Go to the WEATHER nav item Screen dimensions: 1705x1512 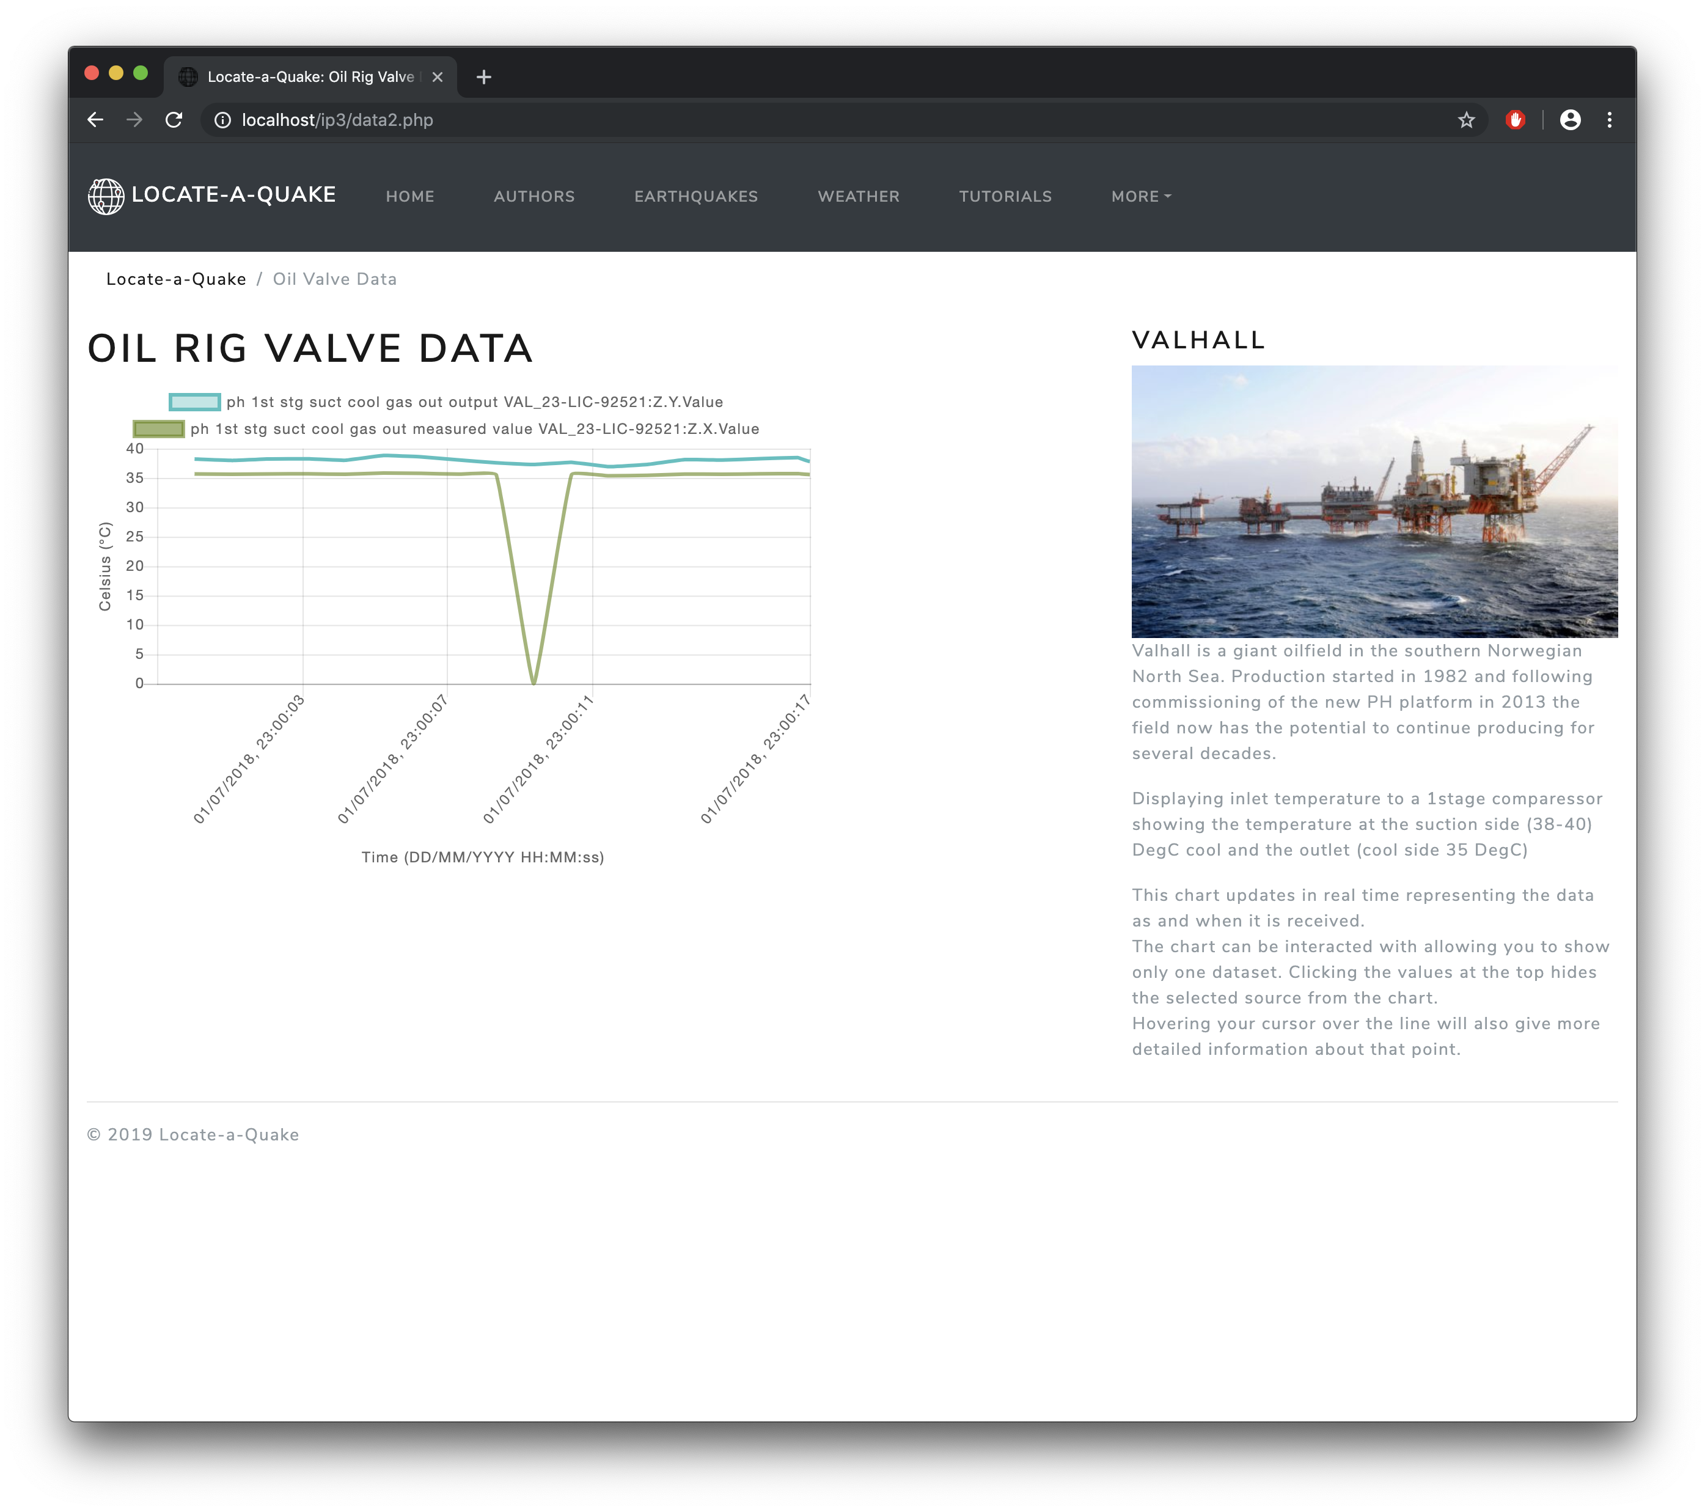(859, 197)
